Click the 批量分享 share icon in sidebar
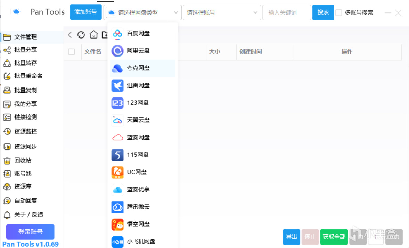 [x=7, y=50]
